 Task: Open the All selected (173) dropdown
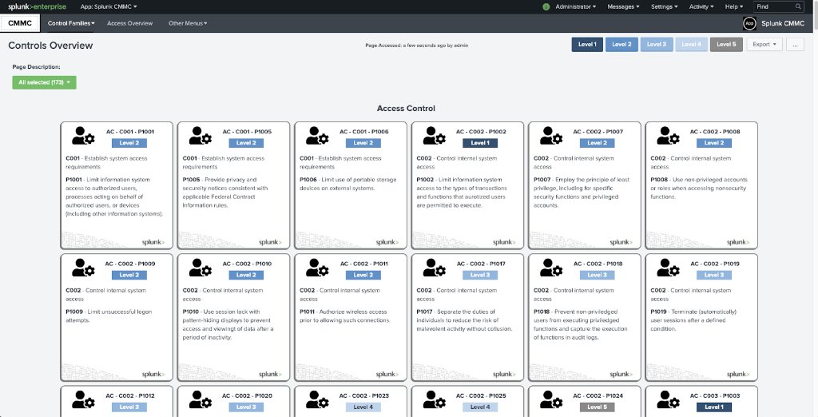45,82
